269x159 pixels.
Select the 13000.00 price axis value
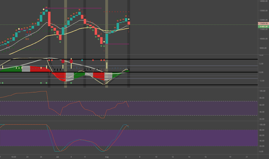[x=264, y=10]
